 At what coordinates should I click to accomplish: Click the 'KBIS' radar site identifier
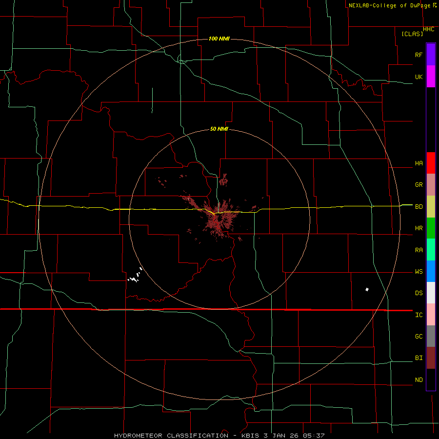(x=250, y=436)
